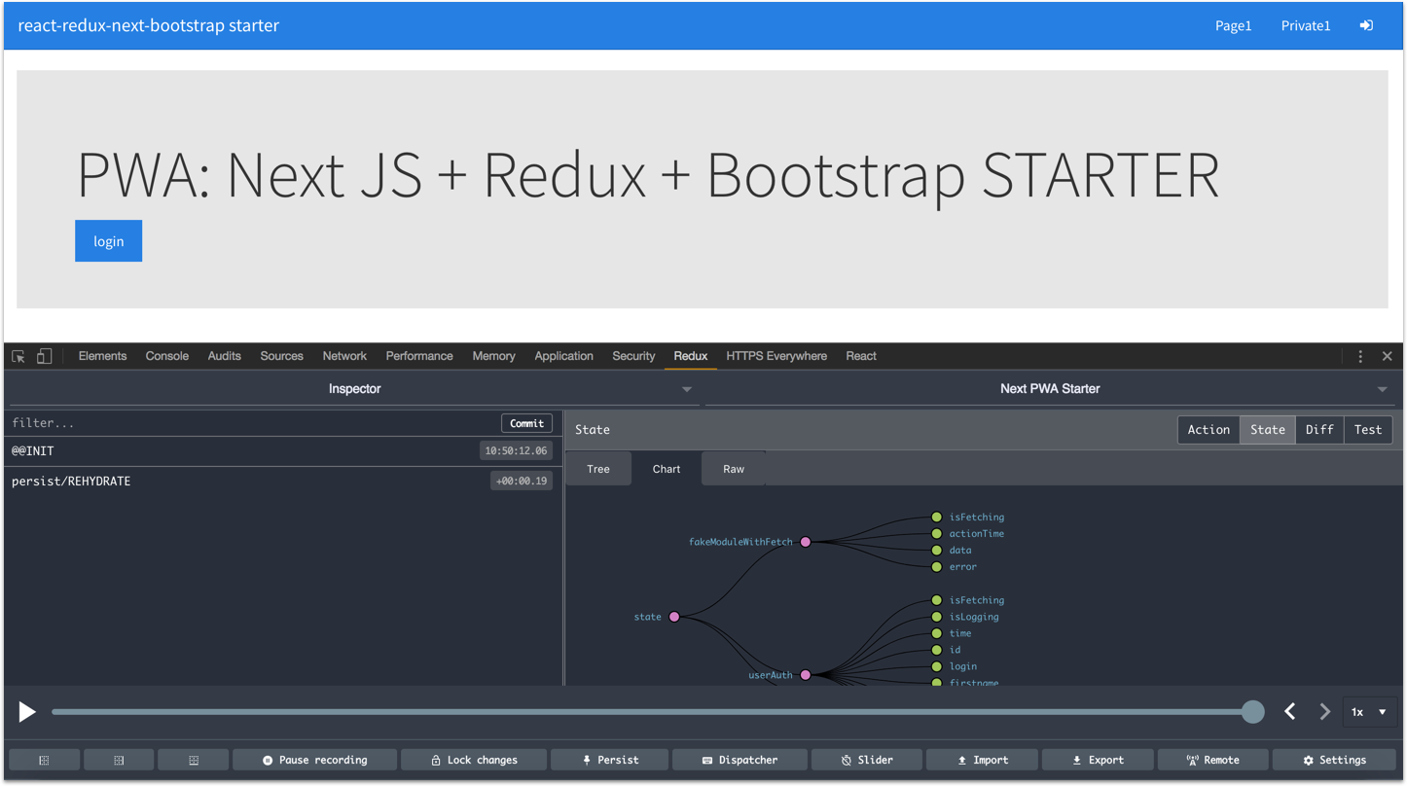Click the error leaf node in chart
The height and width of the screenshot is (786, 1407).
click(x=937, y=567)
